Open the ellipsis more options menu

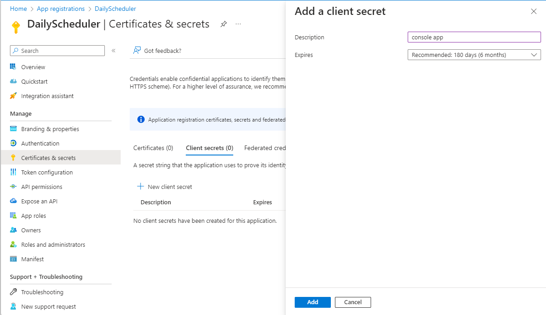[x=238, y=24]
